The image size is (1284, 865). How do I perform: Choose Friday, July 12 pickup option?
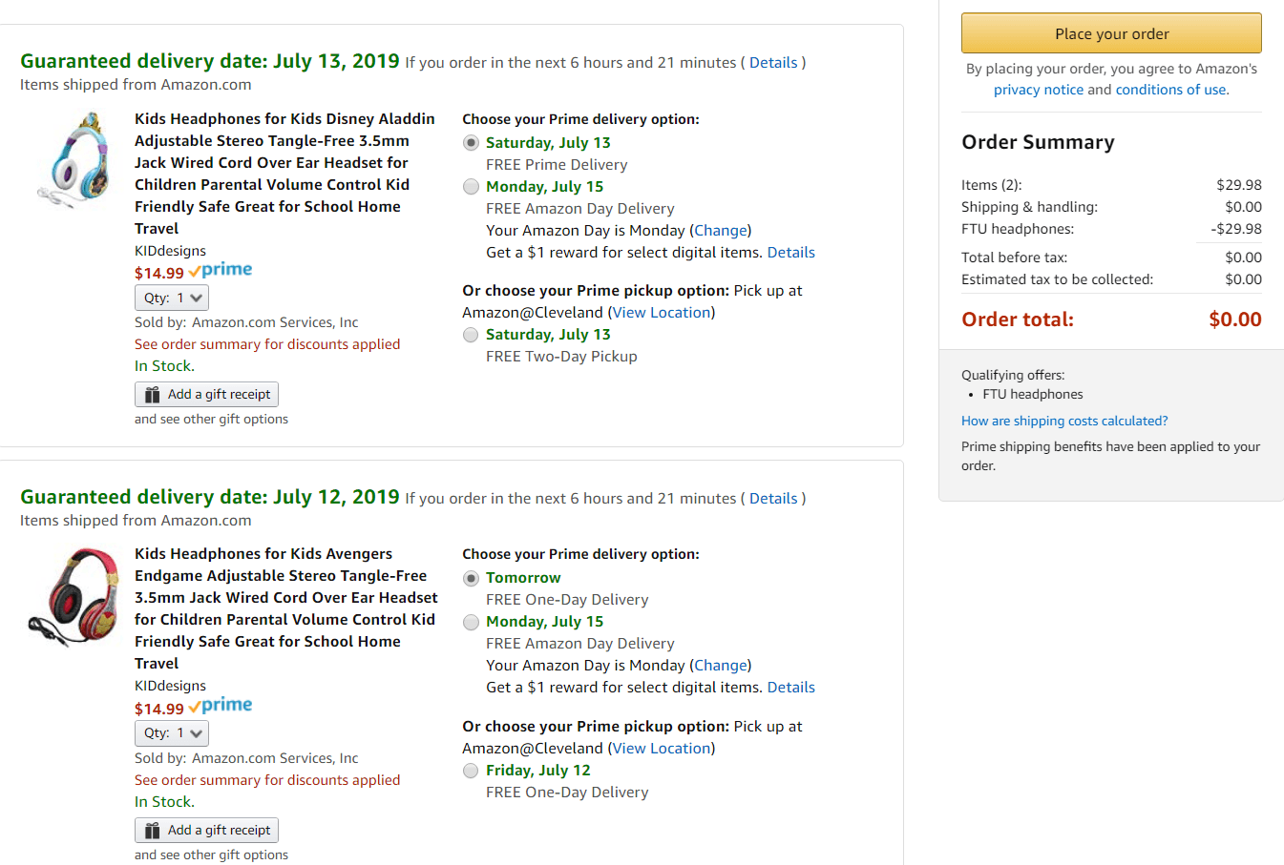(471, 771)
